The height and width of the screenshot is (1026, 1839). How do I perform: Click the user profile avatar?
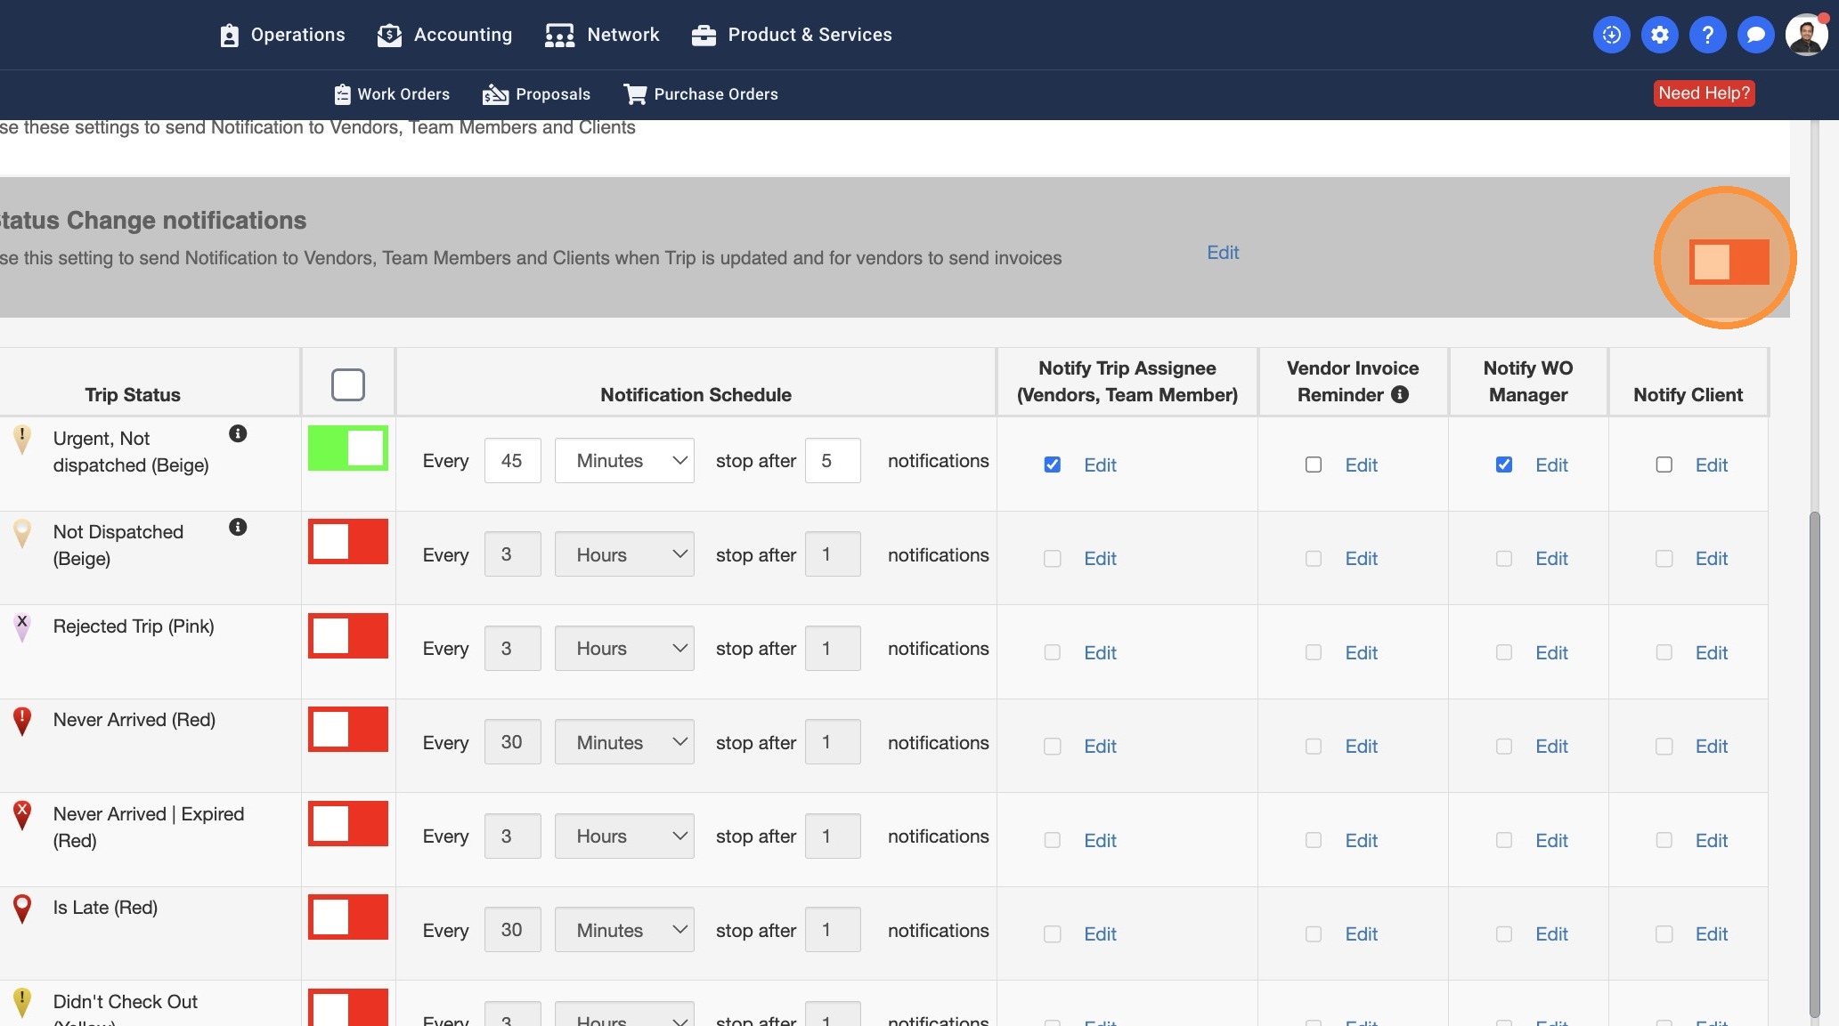point(1806,35)
